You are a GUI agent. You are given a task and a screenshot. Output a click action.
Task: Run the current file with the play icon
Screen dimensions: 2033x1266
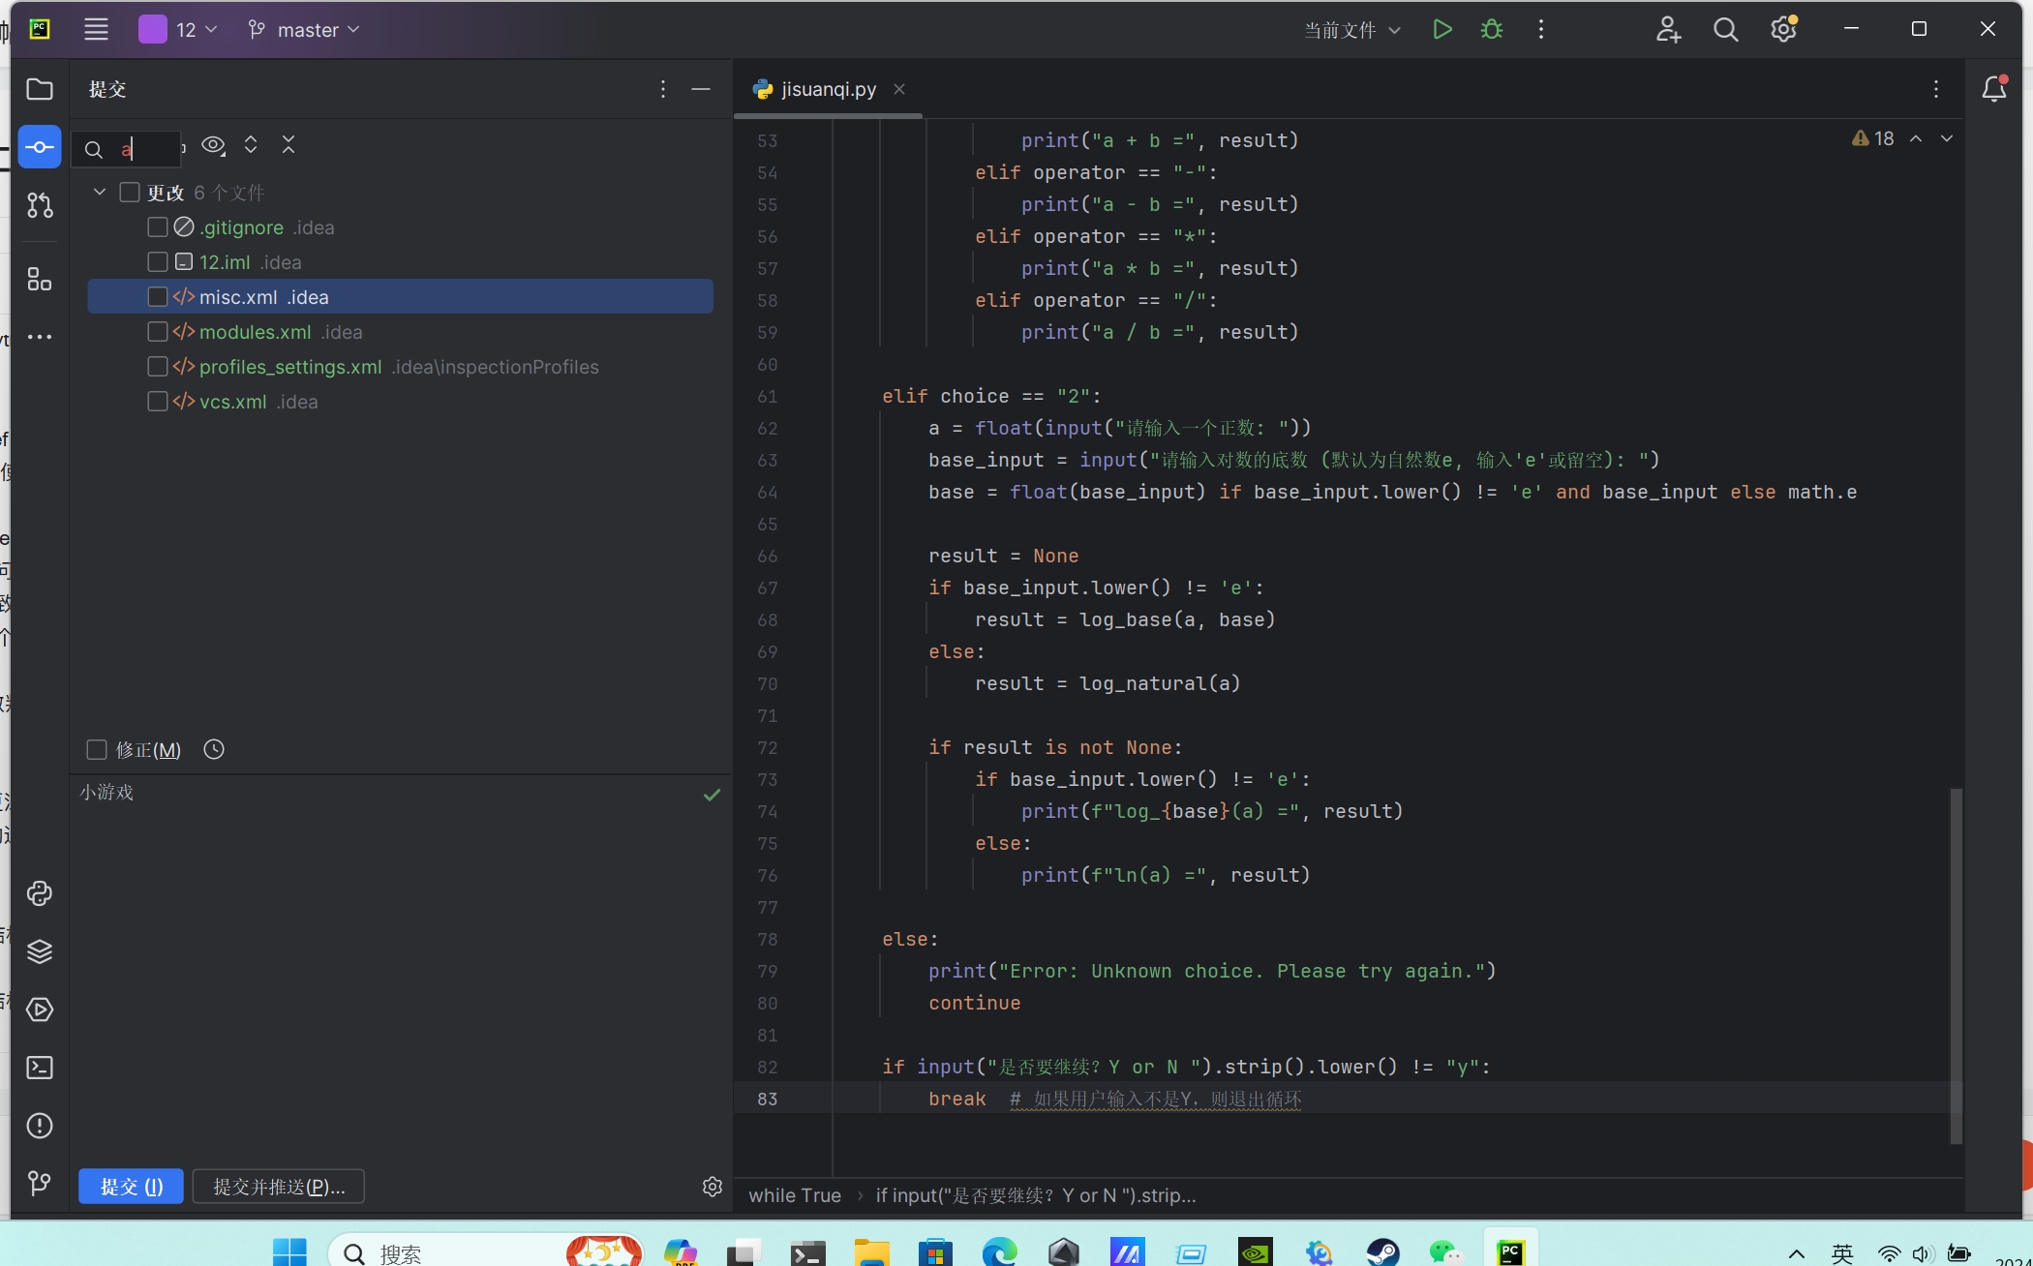click(x=1442, y=30)
